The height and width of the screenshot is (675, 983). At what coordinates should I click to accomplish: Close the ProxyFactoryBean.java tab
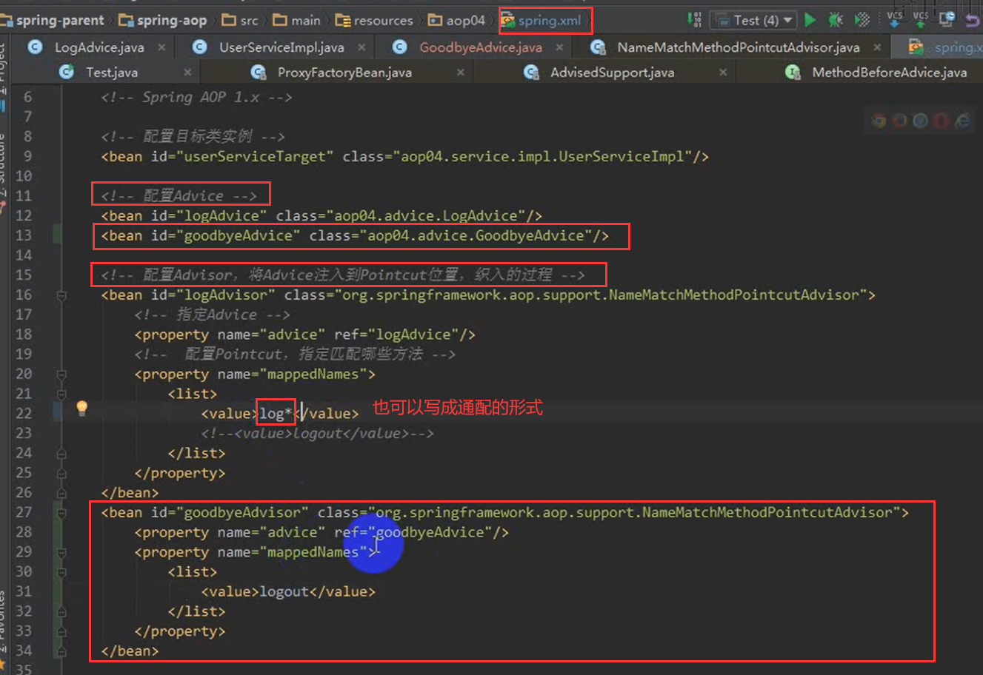click(461, 73)
